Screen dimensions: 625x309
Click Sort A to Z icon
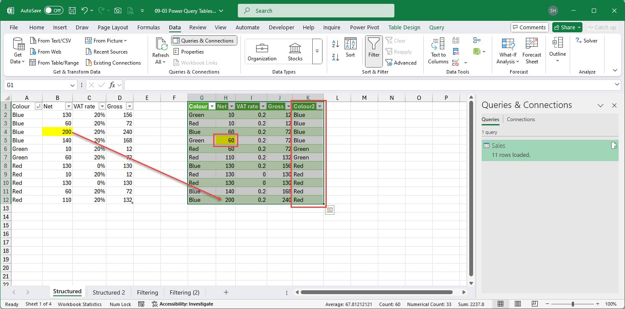[x=335, y=43]
